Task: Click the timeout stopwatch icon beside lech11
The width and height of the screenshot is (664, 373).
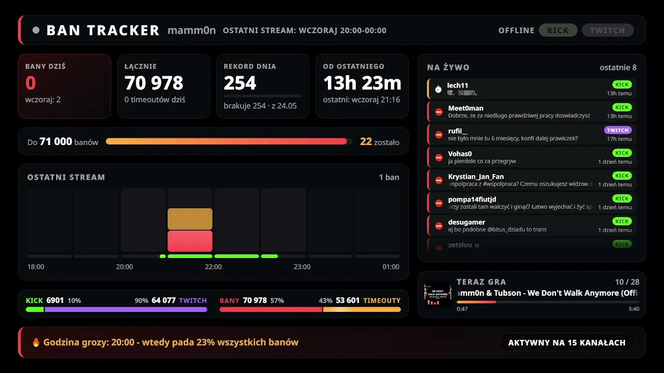Action: 438,89
